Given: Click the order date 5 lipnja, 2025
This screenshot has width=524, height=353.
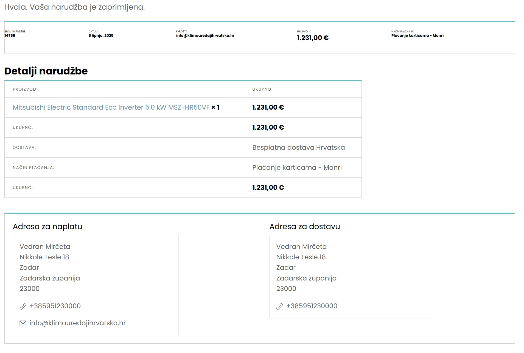Looking at the screenshot, I should [x=101, y=35].
